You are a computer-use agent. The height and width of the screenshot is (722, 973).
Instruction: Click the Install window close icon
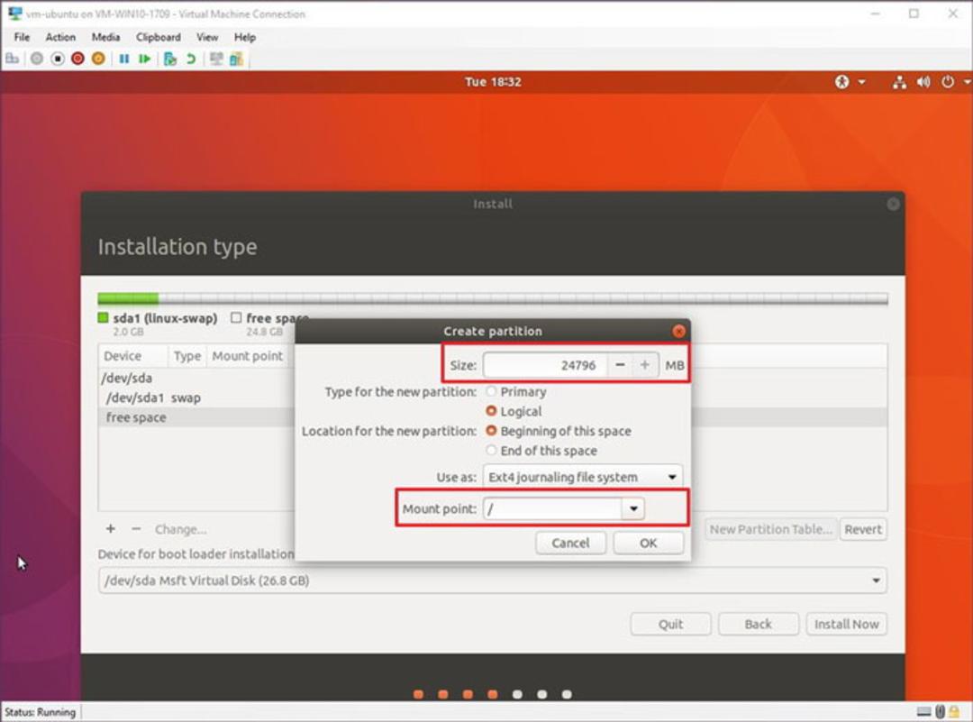coord(893,205)
